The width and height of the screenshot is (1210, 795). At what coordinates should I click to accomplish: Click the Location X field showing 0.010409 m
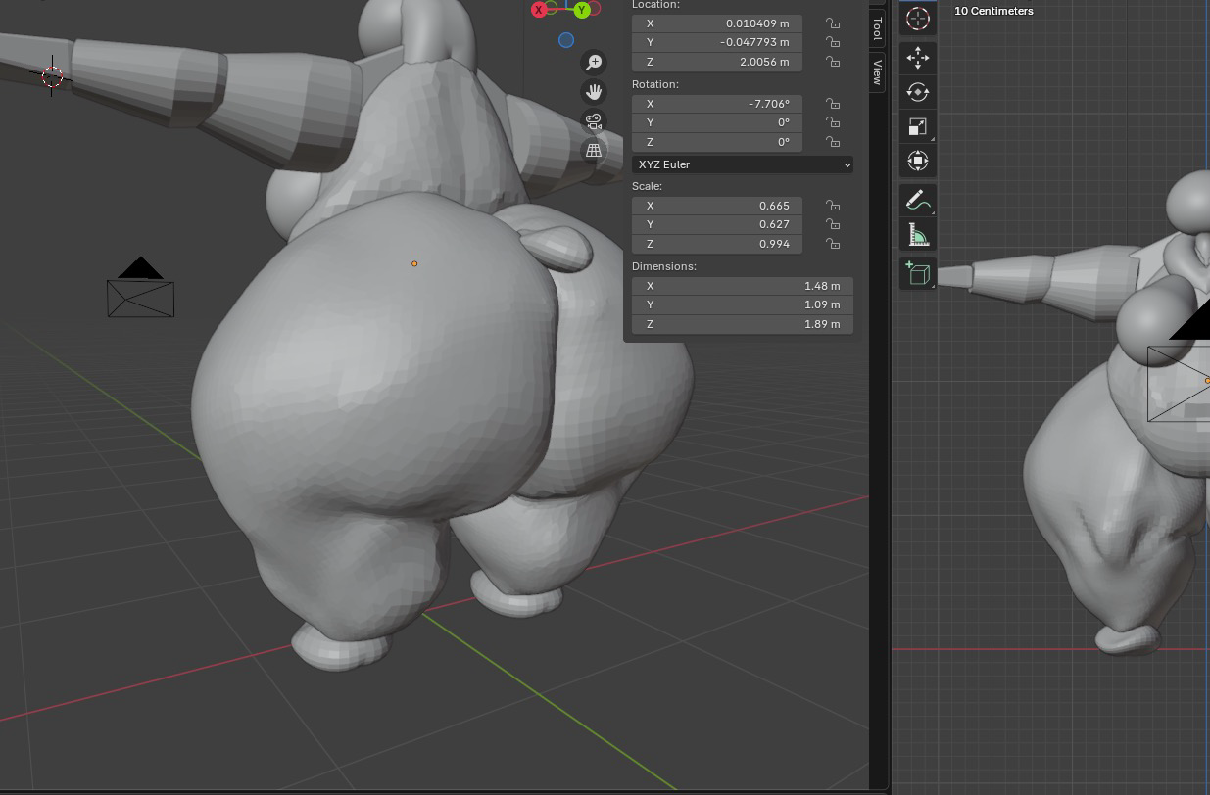click(x=717, y=23)
